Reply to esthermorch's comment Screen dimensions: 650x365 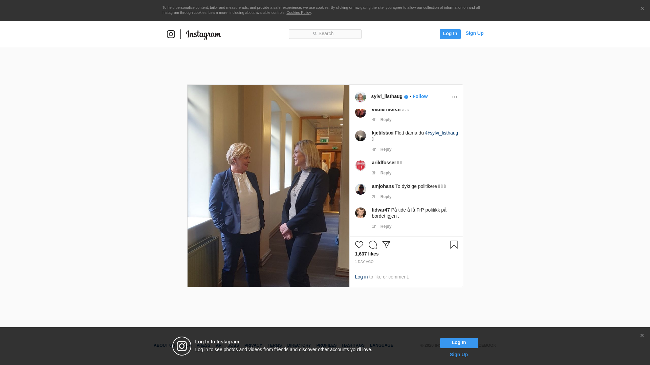pyautogui.click(x=386, y=120)
